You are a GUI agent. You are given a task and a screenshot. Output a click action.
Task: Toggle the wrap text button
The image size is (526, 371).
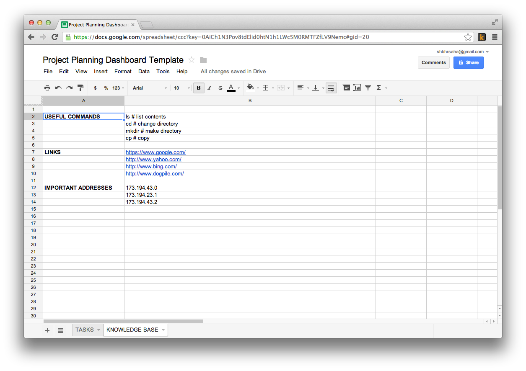coord(331,88)
